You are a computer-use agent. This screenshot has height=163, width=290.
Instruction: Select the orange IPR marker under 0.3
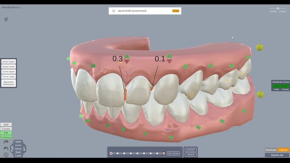[x=126, y=94]
